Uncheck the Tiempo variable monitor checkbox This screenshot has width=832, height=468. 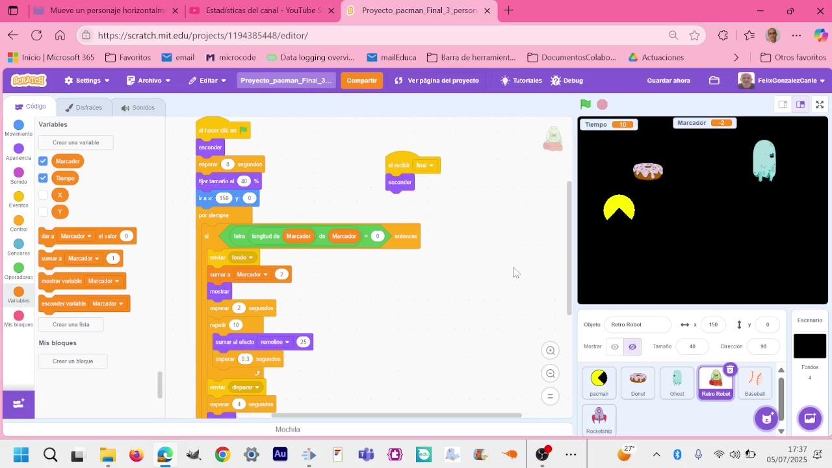(x=43, y=178)
